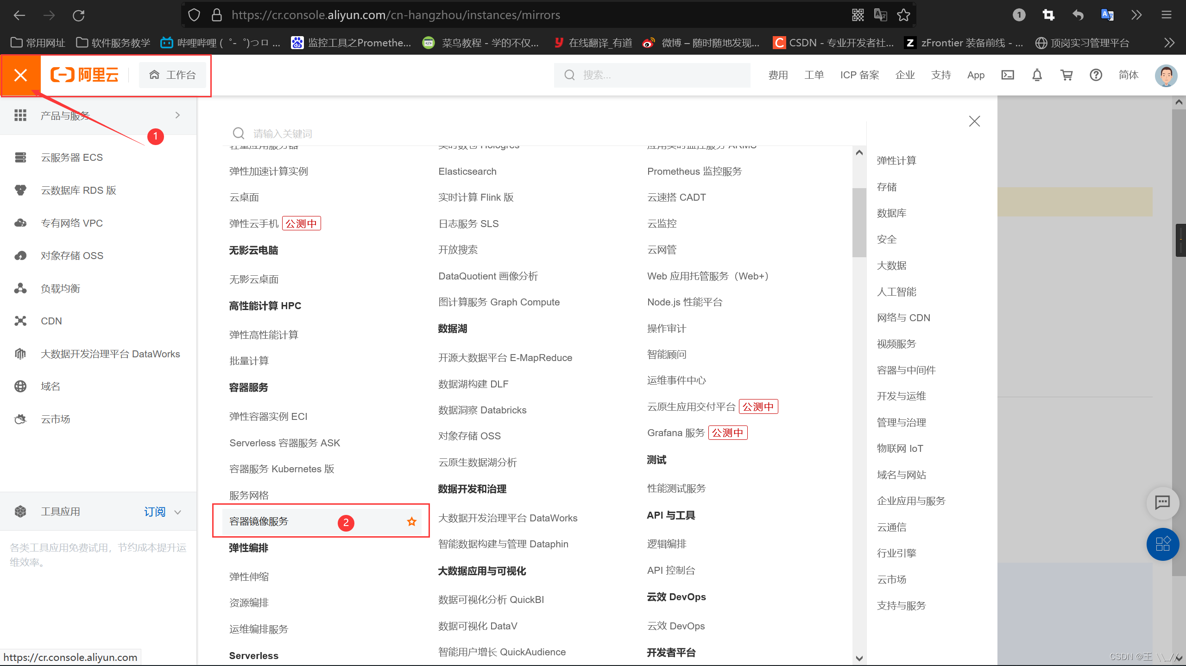
Task: Jump to 弹性计算 category
Action: 896,161
